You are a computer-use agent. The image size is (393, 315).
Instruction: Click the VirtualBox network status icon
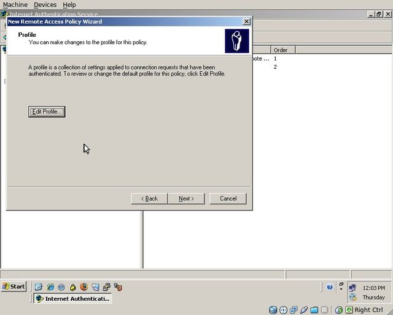click(294, 310)
